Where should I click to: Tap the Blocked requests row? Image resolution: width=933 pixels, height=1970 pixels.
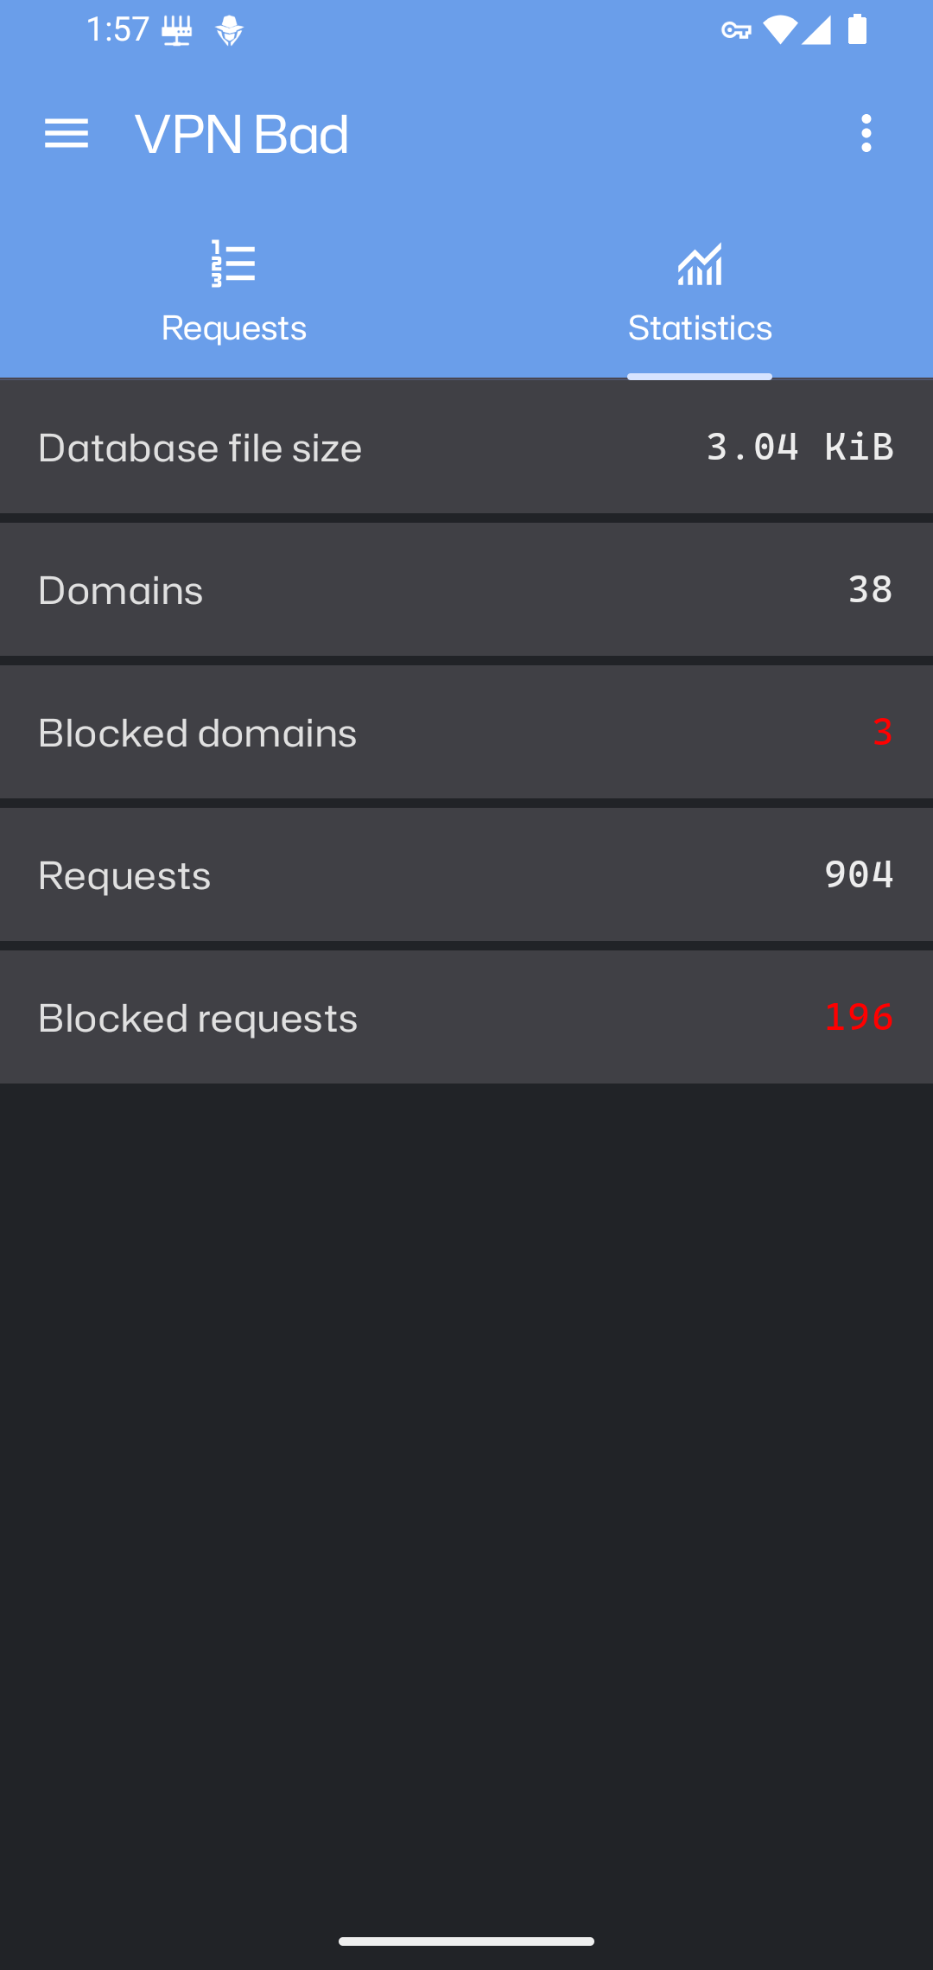[x=466, y=1017]
